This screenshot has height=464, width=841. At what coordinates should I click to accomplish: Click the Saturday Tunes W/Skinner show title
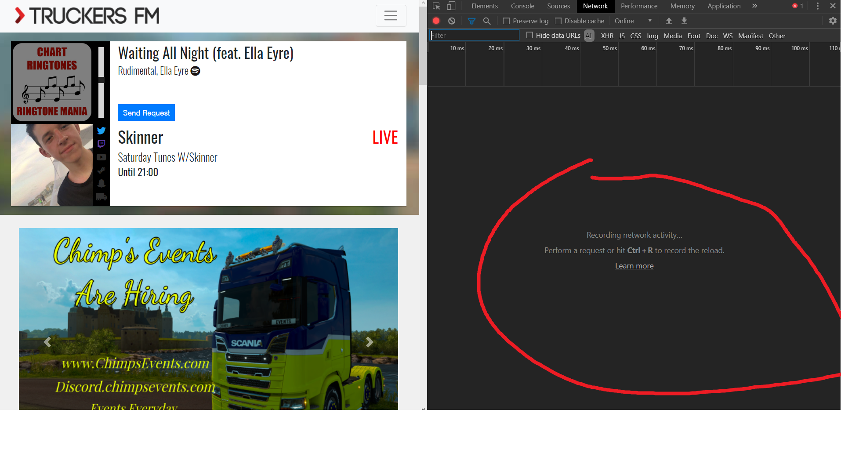click(x=167, y=157)
